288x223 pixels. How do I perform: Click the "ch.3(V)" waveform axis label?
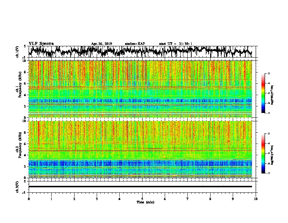[x=17, y=187]
